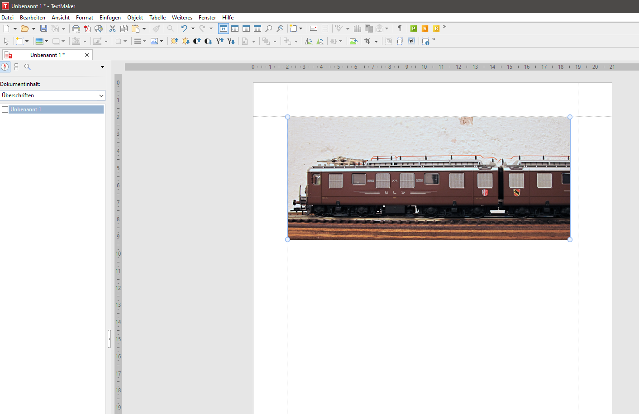Switch sidebar to page thumbnails view
The width and height of the screenshot is (639, 414).
pyautogui.click(x=16, y=67)
